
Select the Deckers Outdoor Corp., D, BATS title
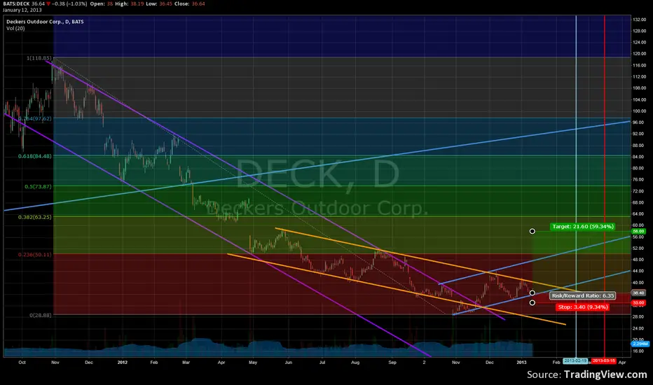45,22
